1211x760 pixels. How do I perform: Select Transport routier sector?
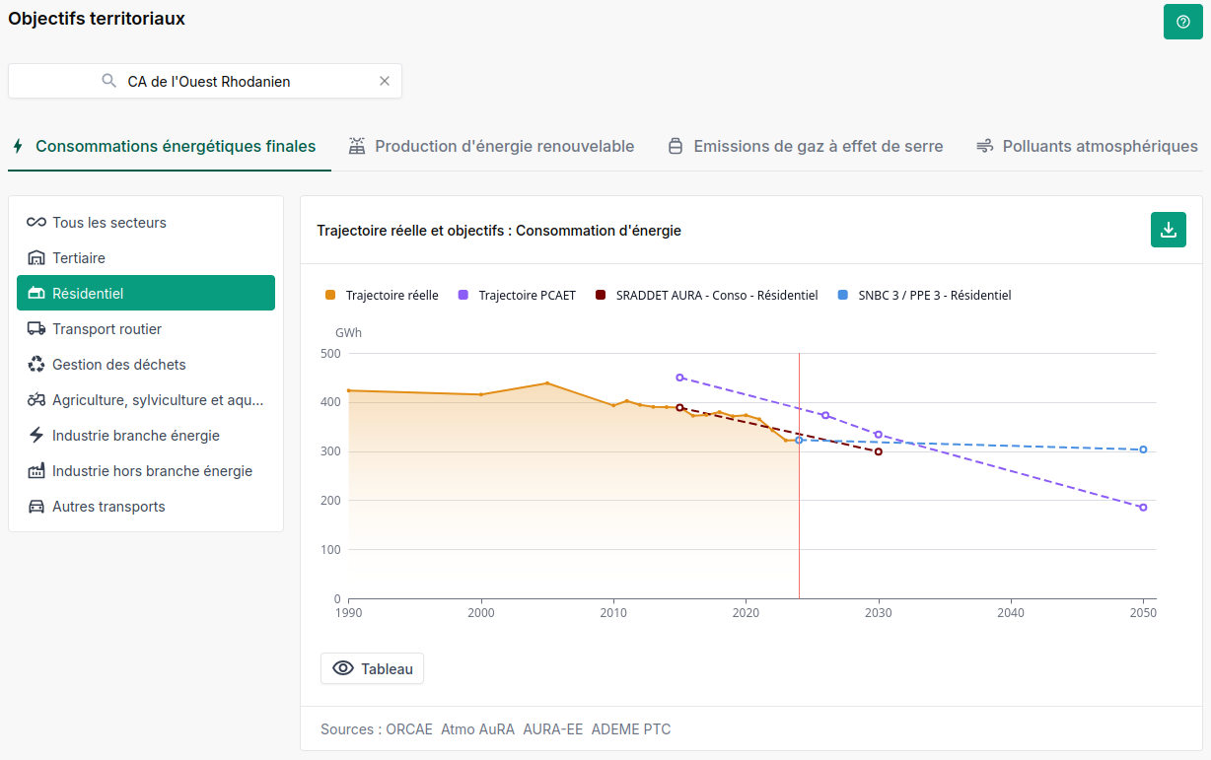pyautogui.click(x=146, y=328)
